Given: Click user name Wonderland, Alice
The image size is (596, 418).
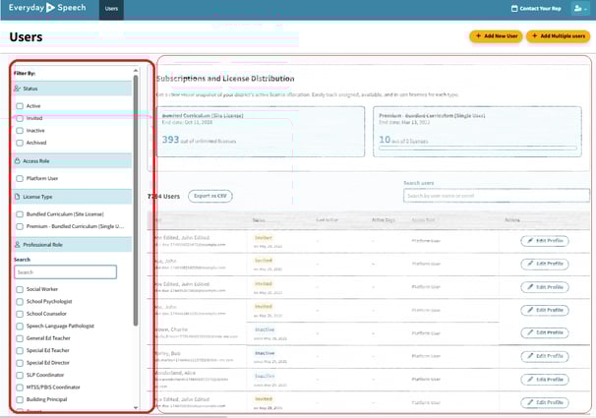Looking at the screenshot, I should [x=175, y=373].
